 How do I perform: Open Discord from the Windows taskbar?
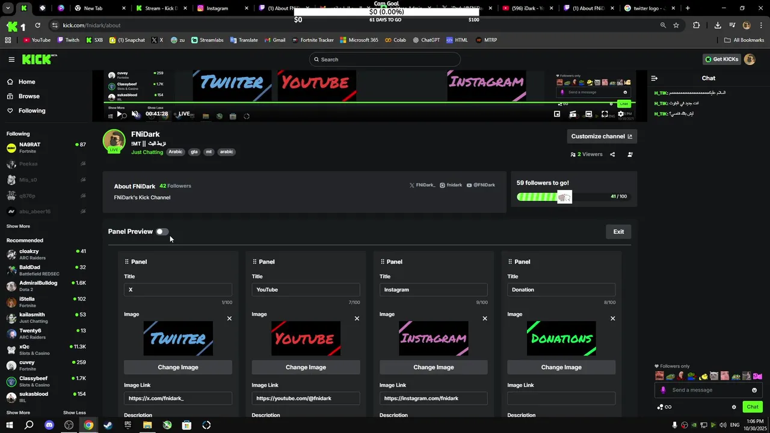pos(49,425)
